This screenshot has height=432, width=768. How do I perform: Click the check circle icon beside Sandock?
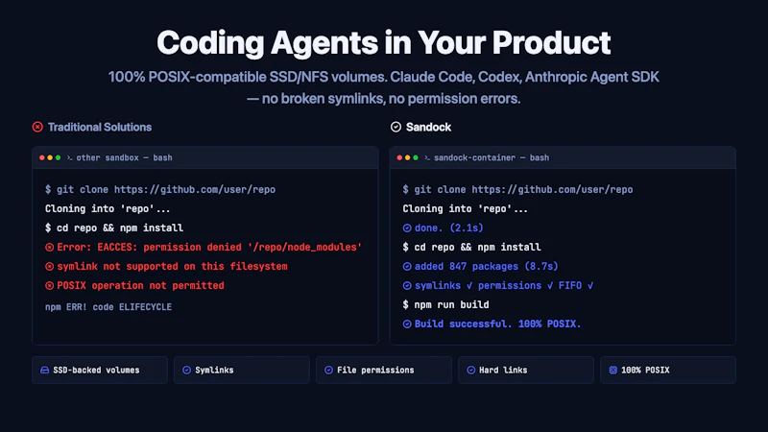pyautogui.click(x=396, y=127)
